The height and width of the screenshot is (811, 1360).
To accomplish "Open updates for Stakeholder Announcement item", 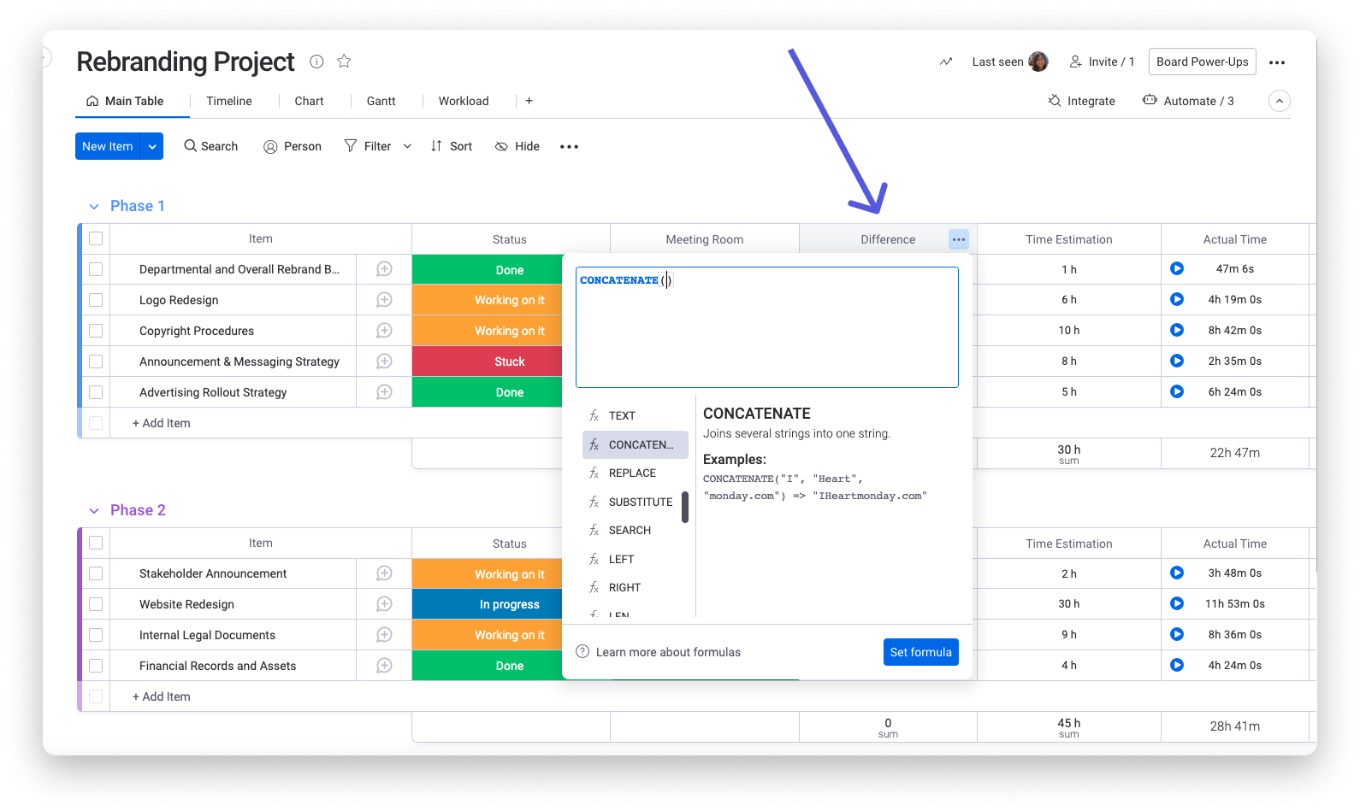I will pyautogui.click(x=385, y=573).
